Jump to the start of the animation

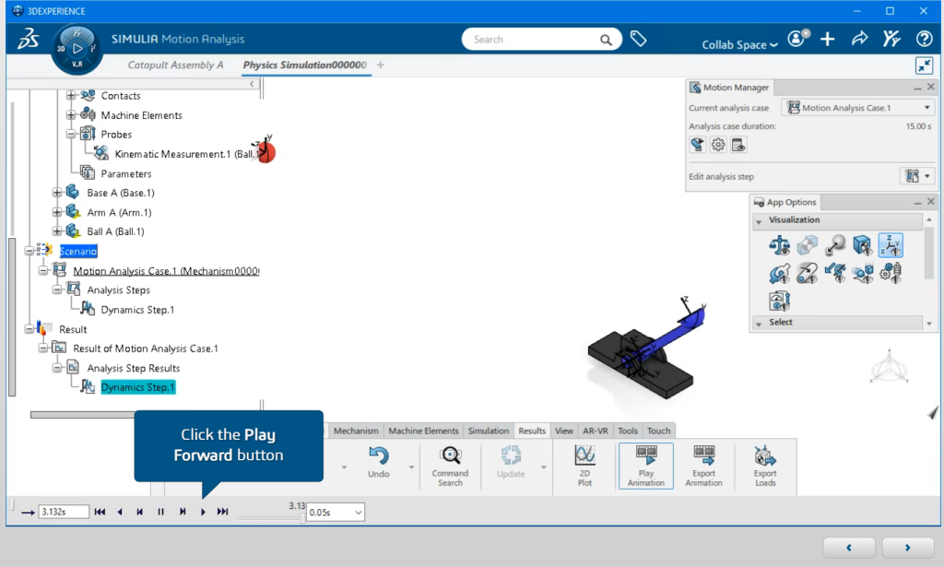[x=100, y=512]
